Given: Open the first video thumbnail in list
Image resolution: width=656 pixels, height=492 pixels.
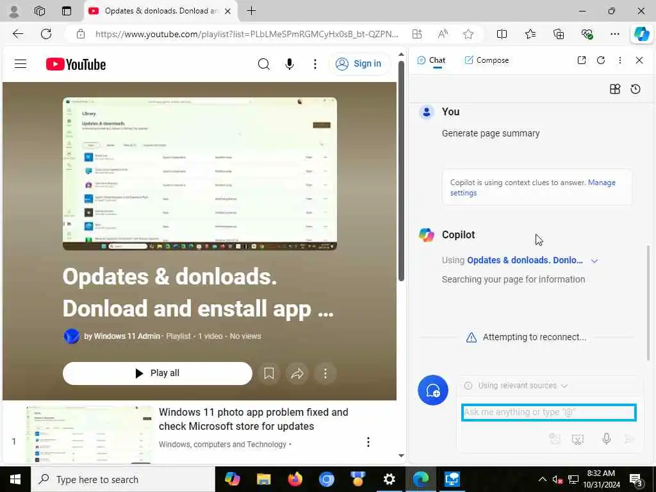Looking at the screenshot, I should [x=89, y=434].
